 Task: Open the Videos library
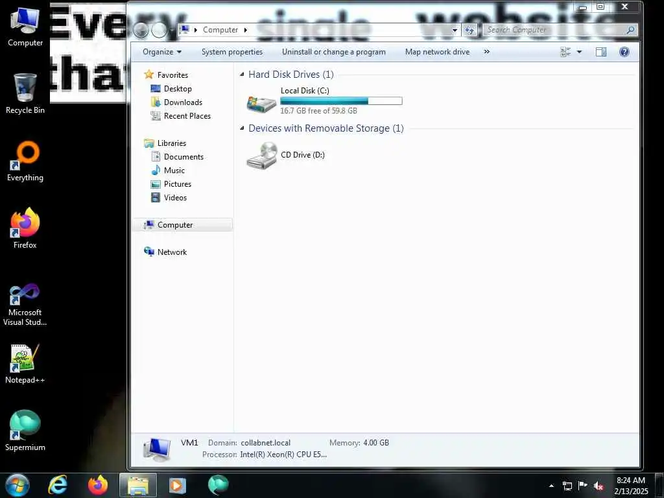pos(175,197)
